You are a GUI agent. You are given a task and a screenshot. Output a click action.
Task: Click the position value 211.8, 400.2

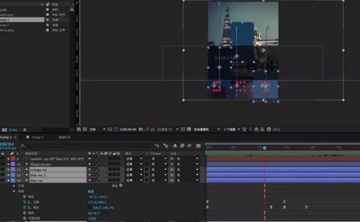point(97,202)
